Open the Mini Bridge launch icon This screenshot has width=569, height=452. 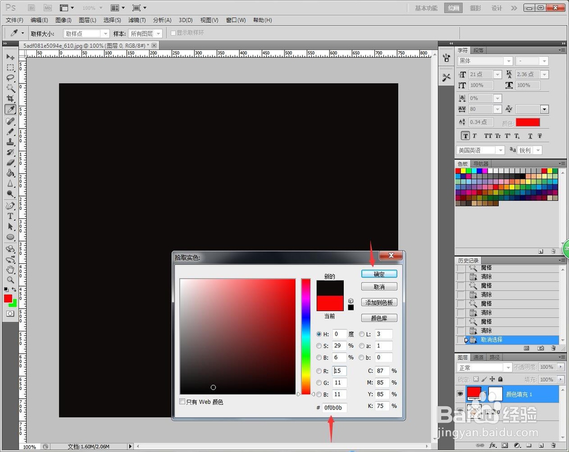pyautogui.click(x=48, y=7)
